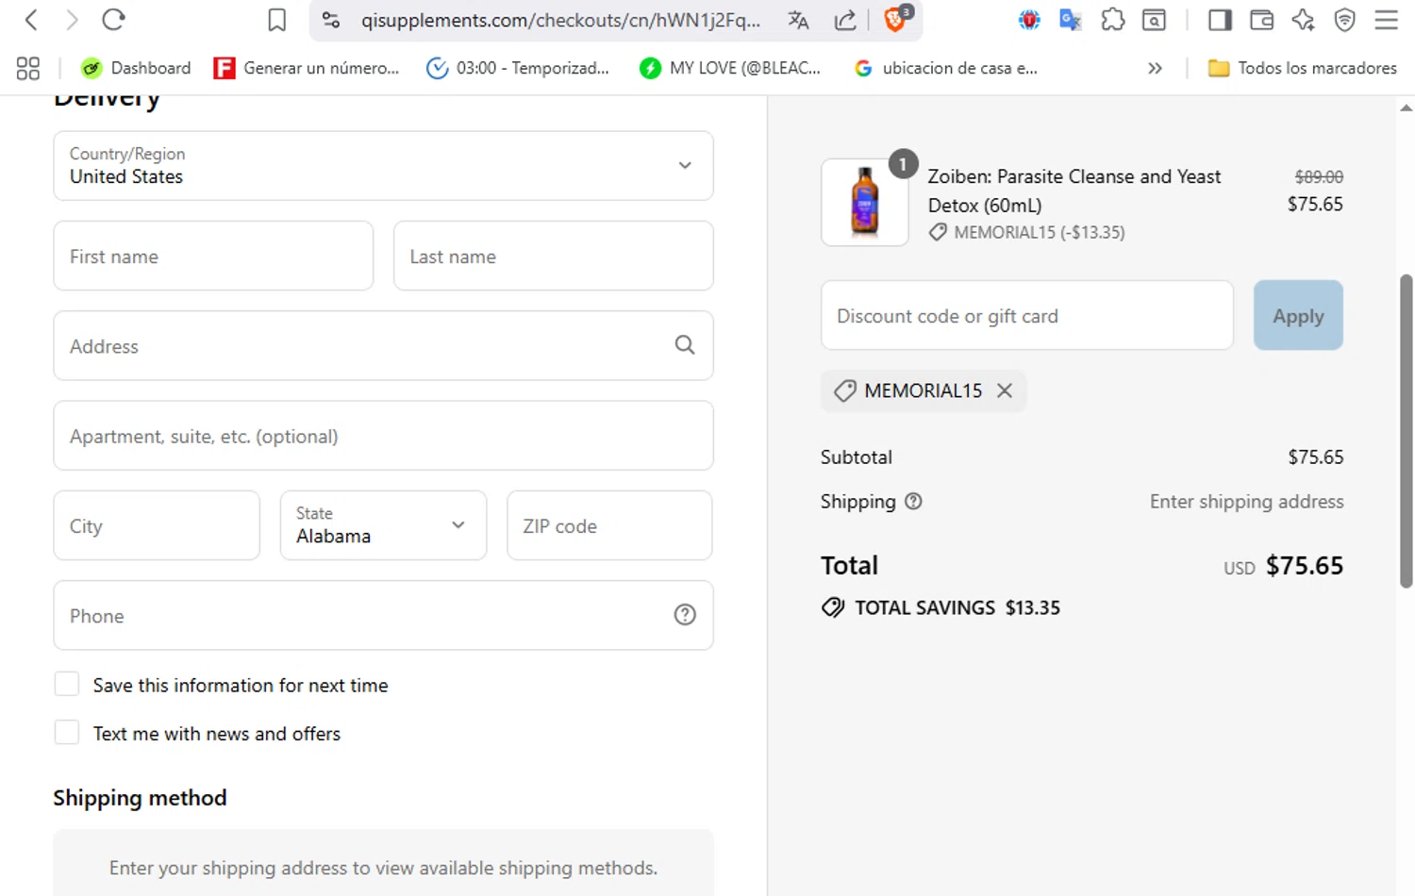
Task: Click the Zoiben product bottle thumbnail
Action: click(x=865, y=202)
